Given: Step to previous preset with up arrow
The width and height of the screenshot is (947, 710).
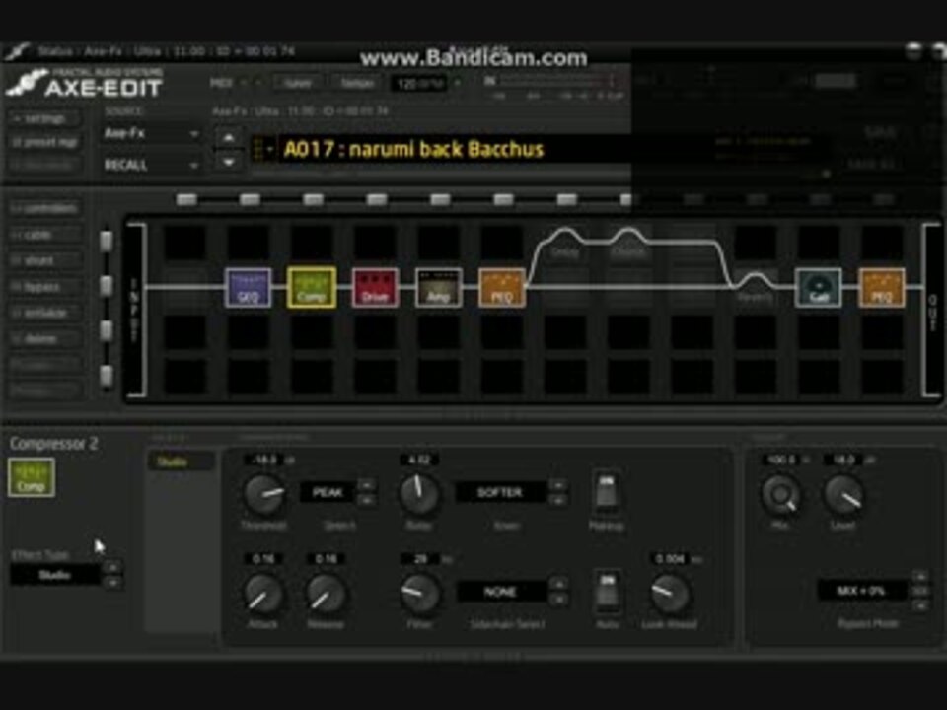Looking at the screenshot, I should (228, 138).
